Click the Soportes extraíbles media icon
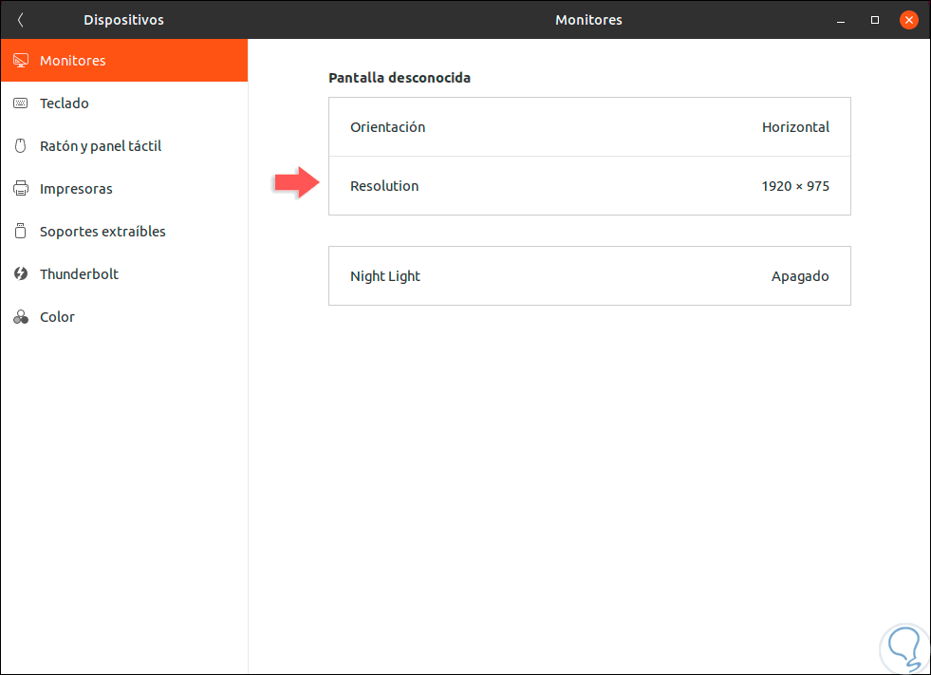 [21, 231]
